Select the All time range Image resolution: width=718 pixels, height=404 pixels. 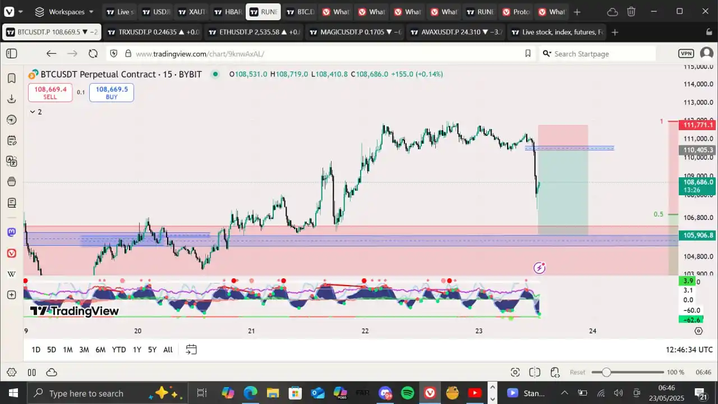tap(168, 350)
